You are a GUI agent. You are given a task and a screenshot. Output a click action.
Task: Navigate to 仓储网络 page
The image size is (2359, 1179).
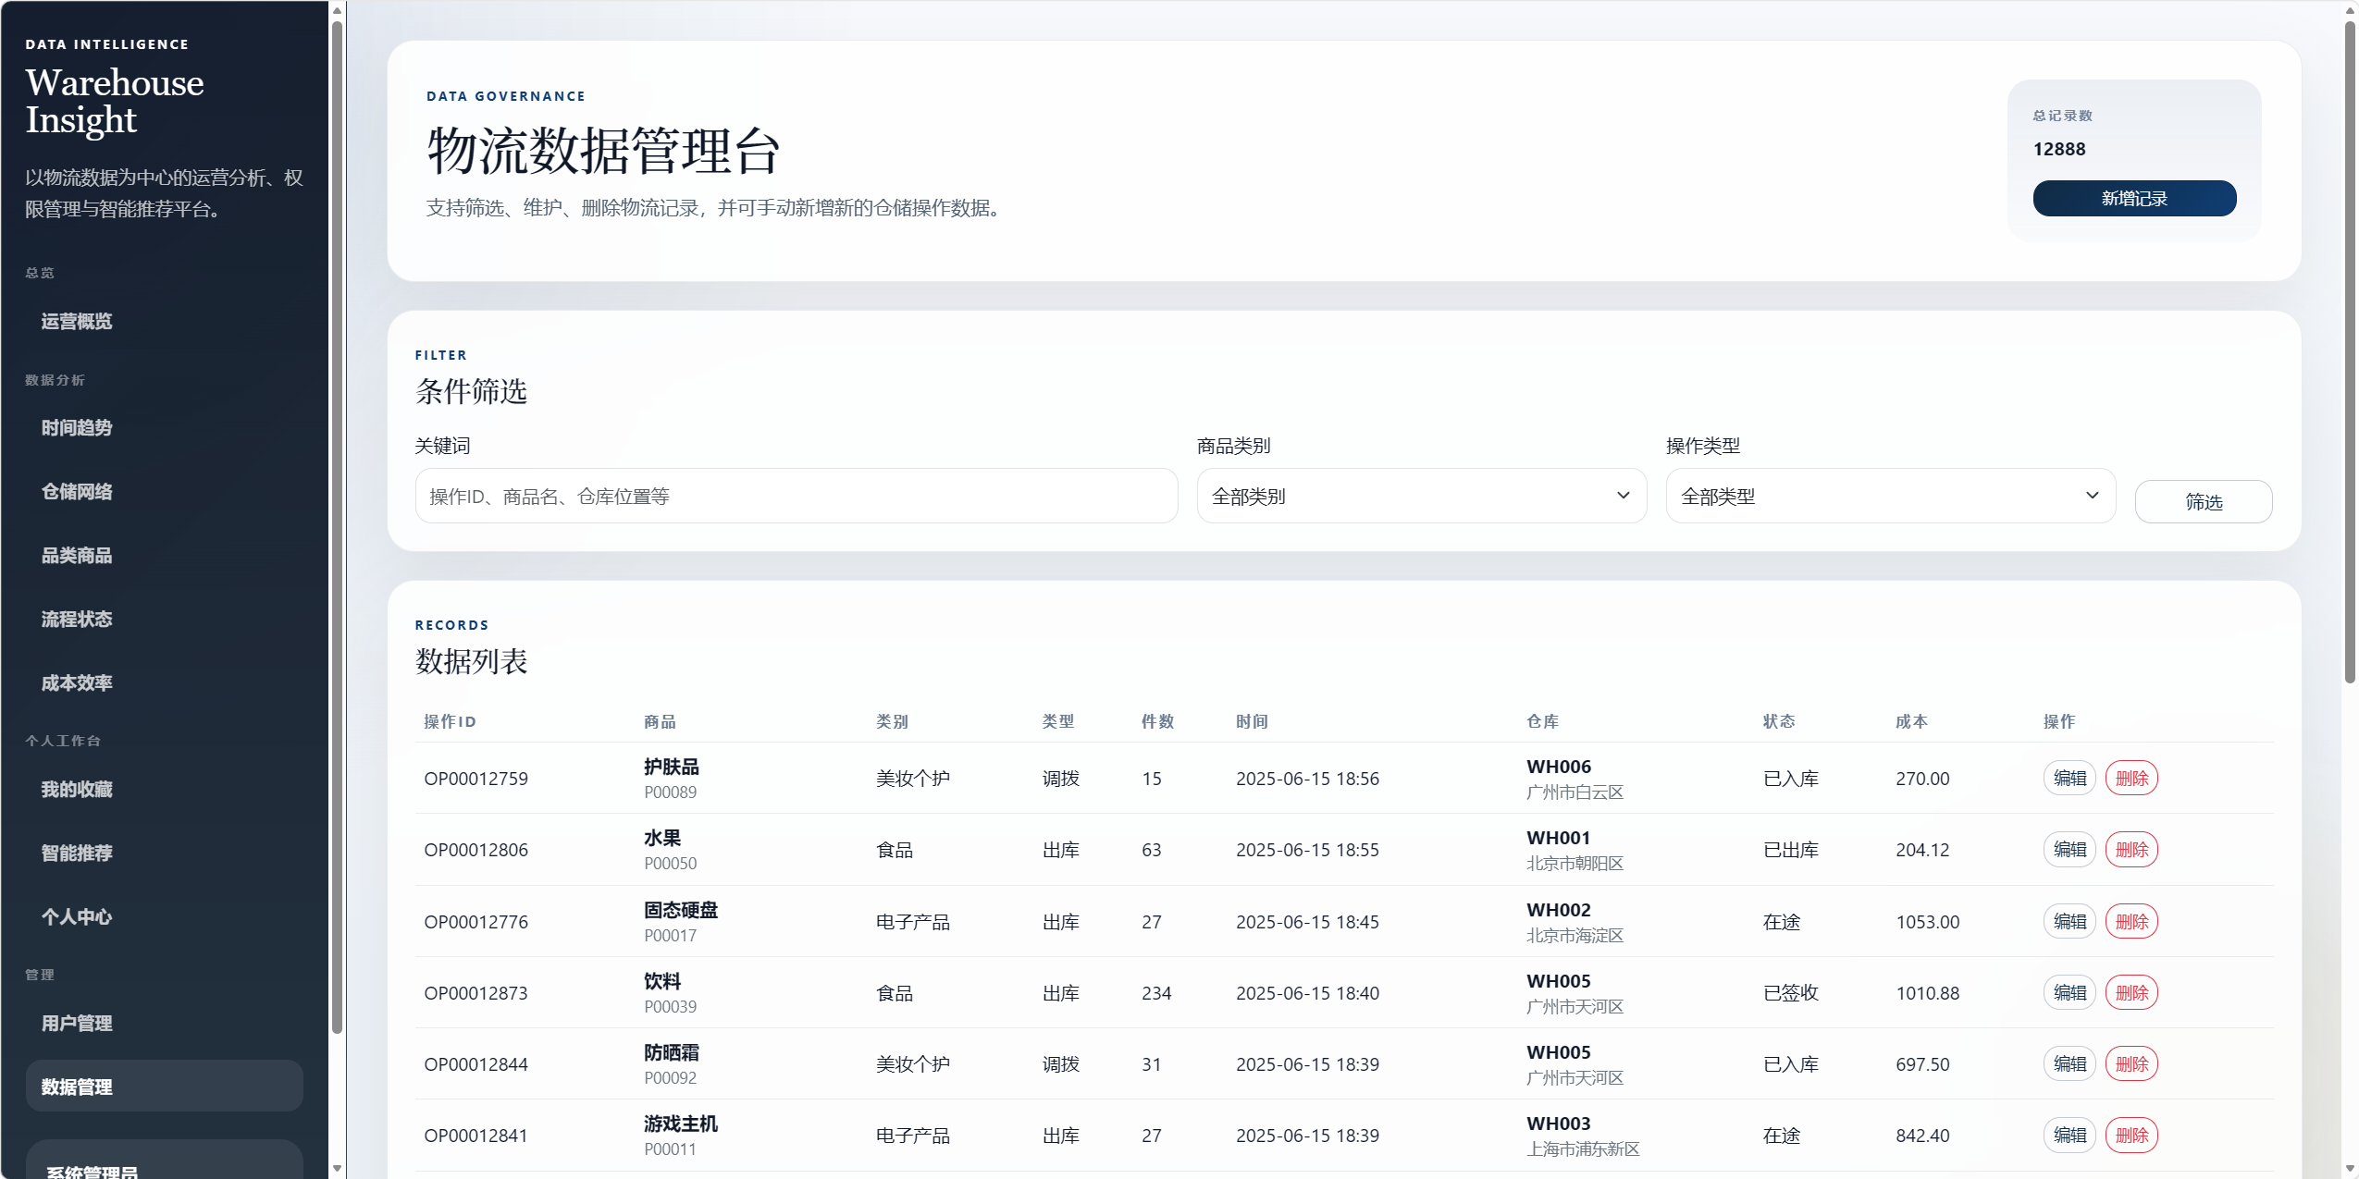pyautogui.click(x=77, y=491)
